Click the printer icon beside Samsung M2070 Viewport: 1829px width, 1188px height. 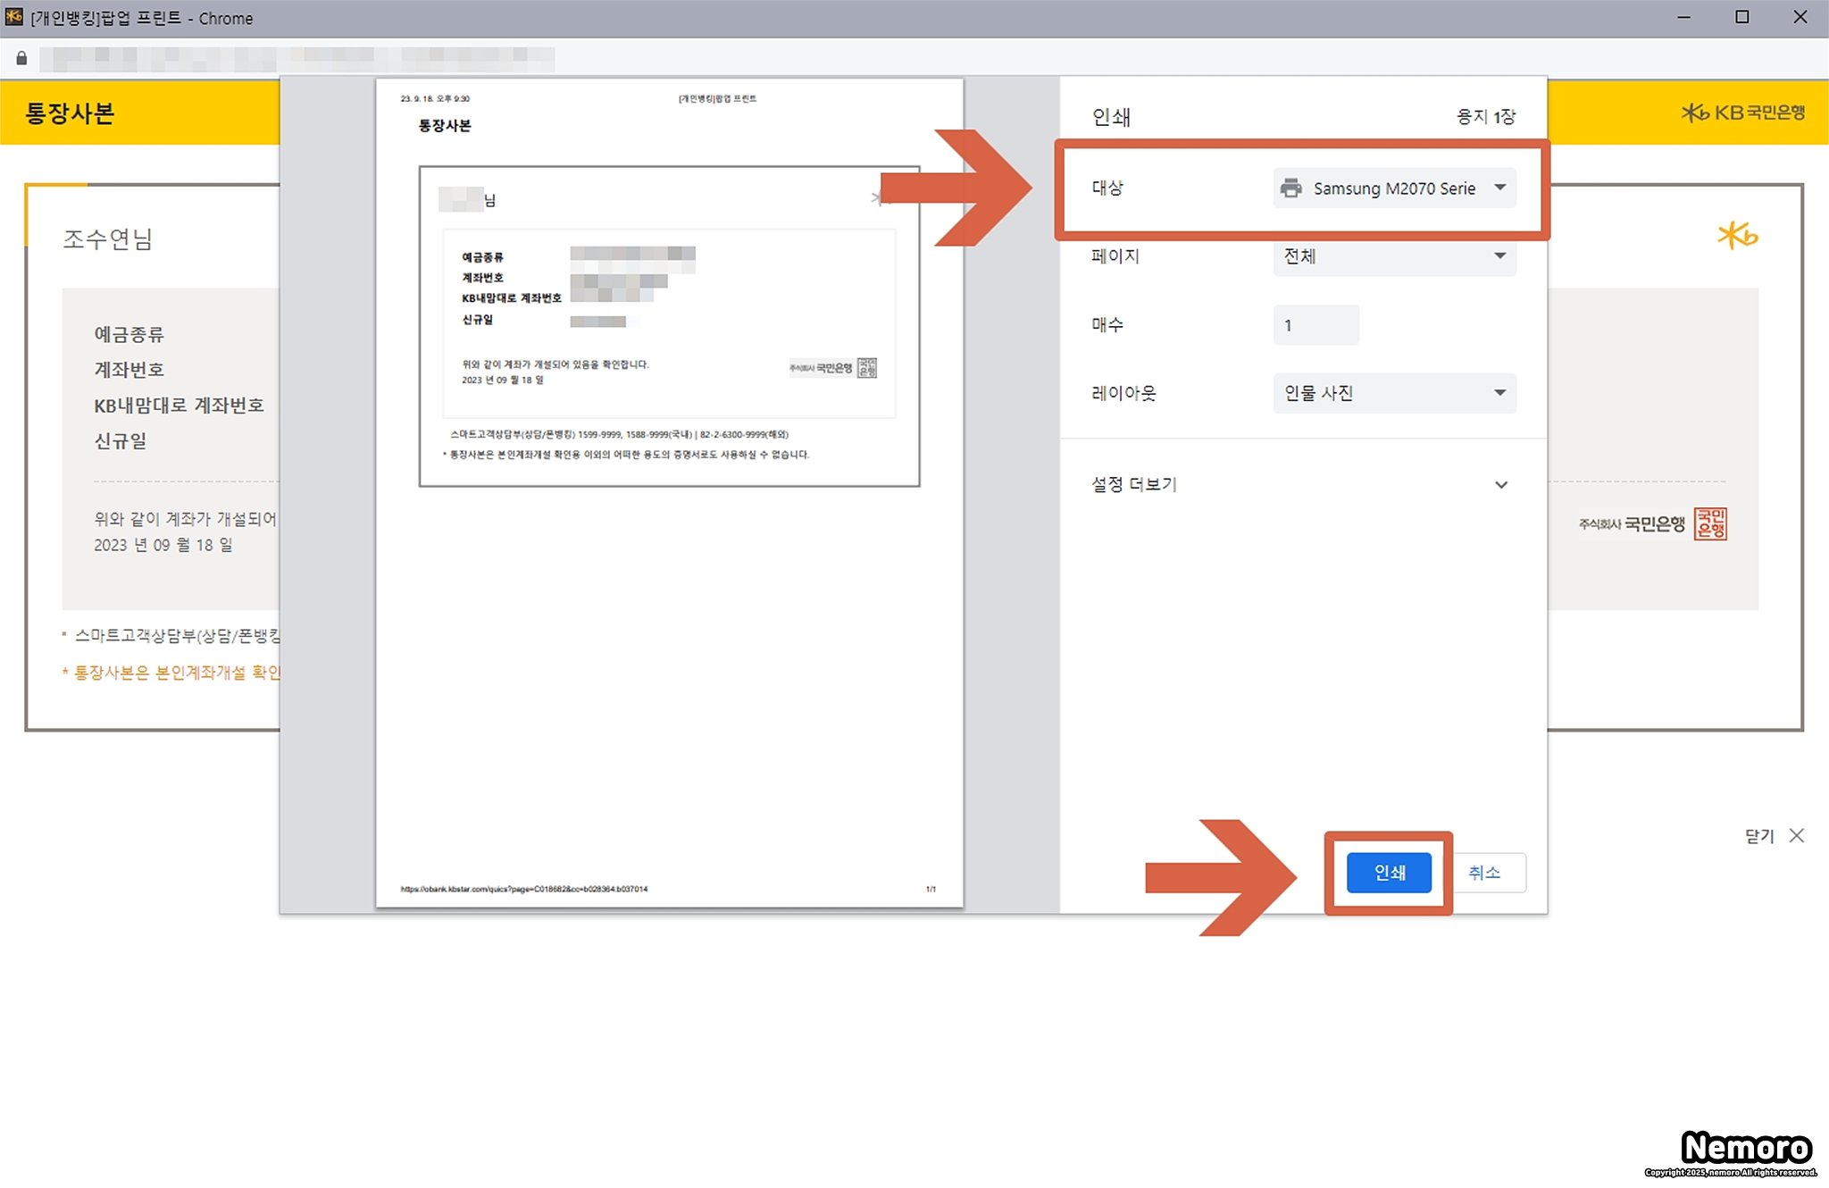pos(1290,188)
